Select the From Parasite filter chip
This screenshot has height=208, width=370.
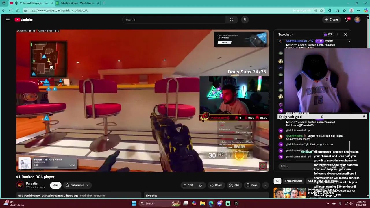click(294, 181)
